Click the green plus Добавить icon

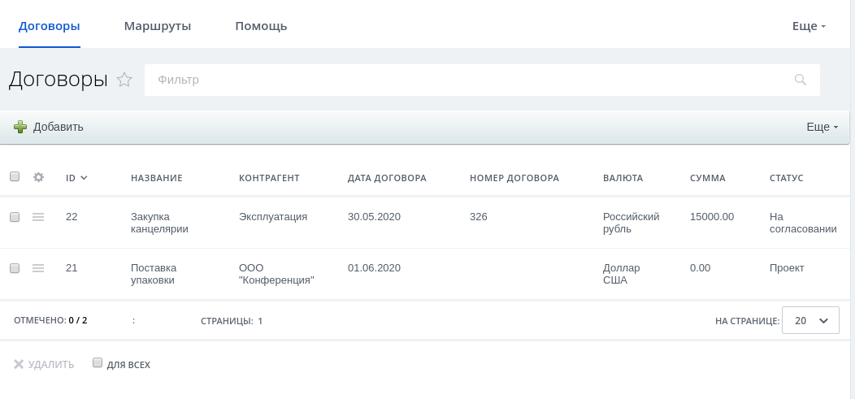point(20,127)
